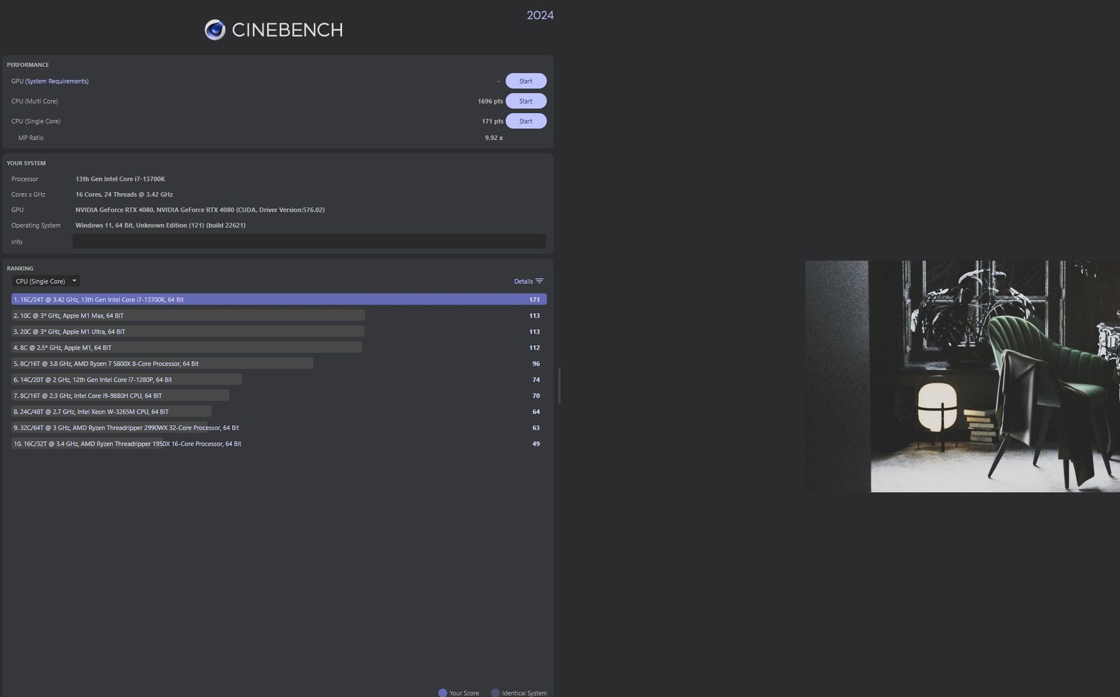Image resolution: width=1120 pixels, height=697 pixels.
Task: Click the Details filter icon
Action: [540, 281]
